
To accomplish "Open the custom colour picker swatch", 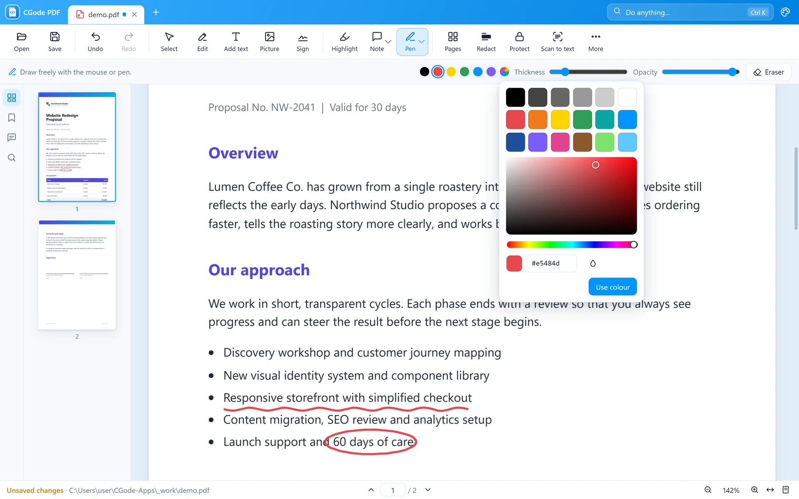I will pos(504,72).
